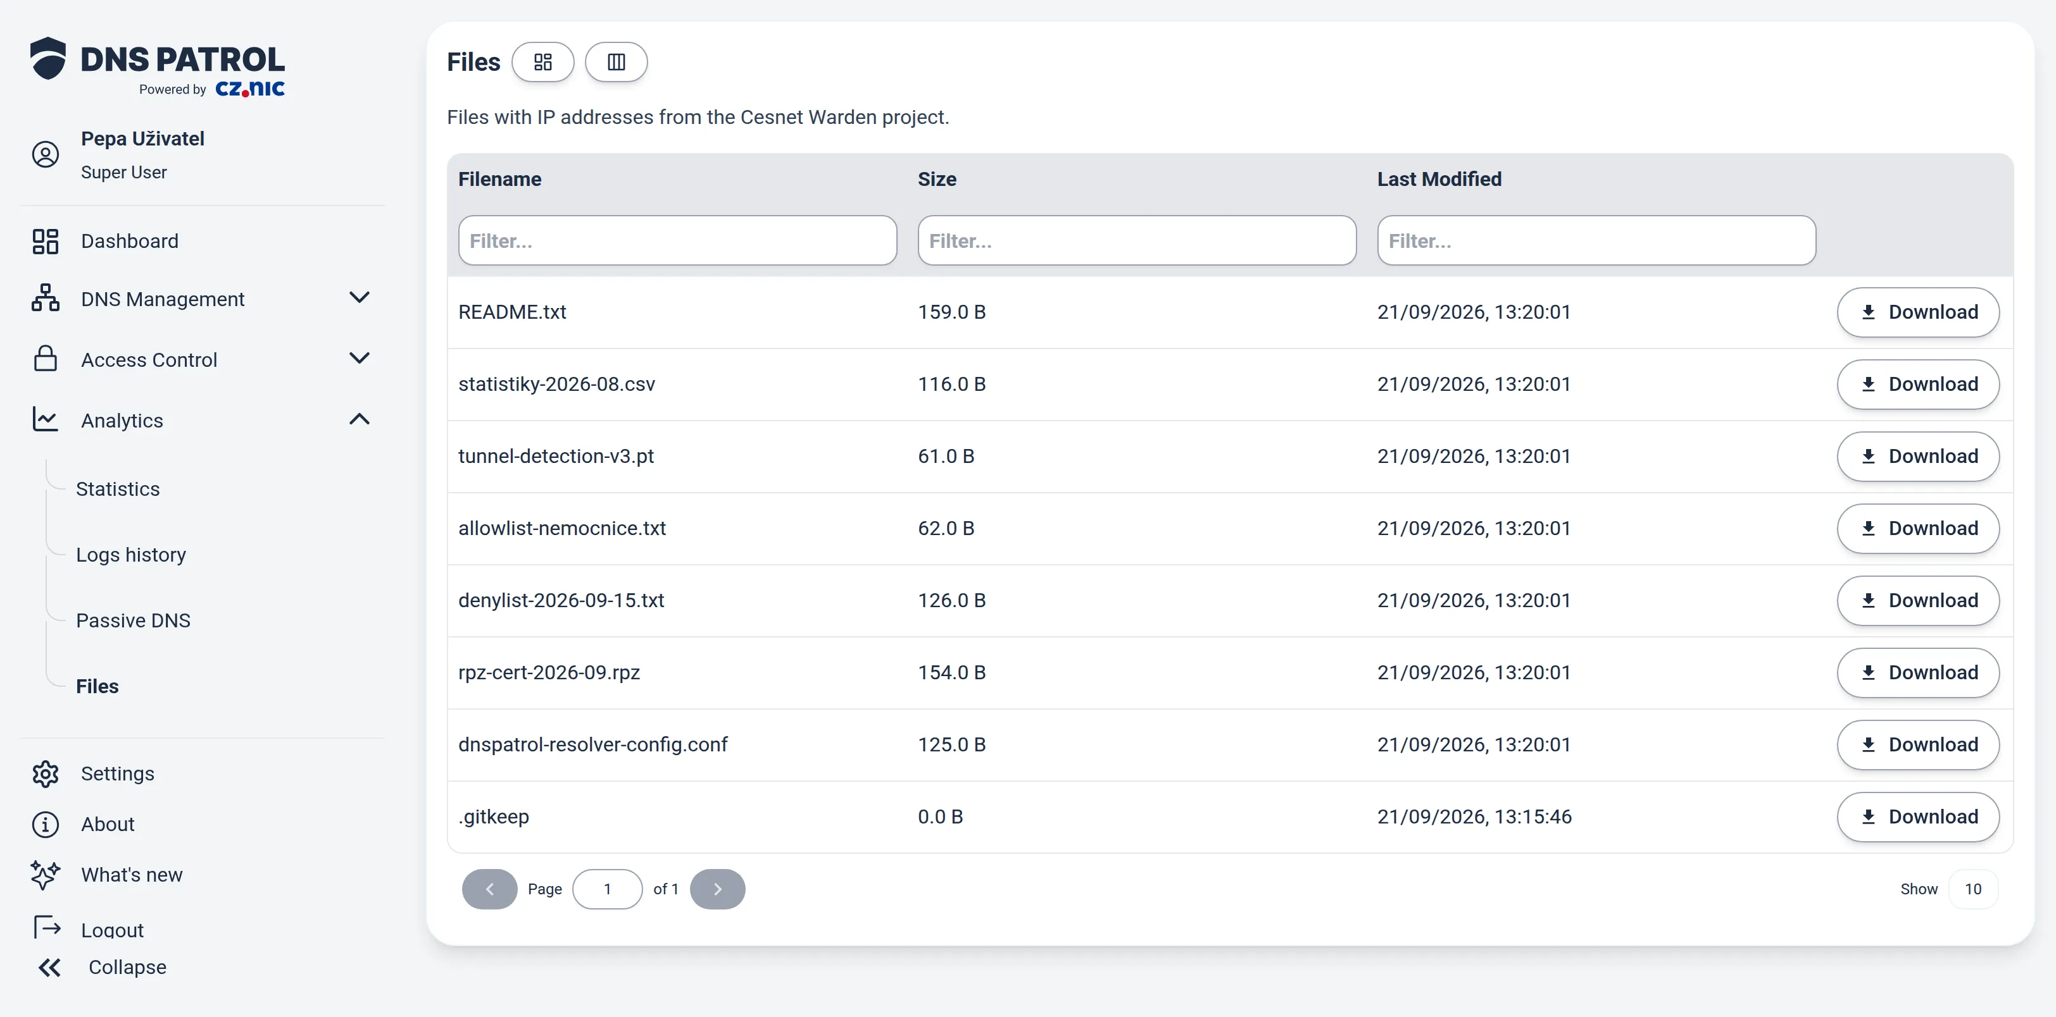This screenshot has width=2056, height=1017.
Task: Go to the previous page arrow
Action: 490,889
